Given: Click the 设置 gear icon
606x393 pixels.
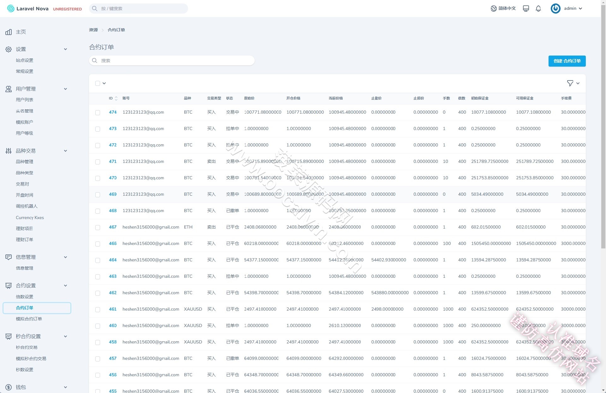Looking at the screenshot, I should pyautogui.click(x=9, y=49).
